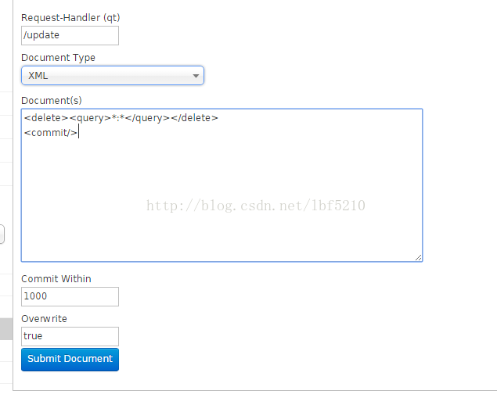Click the Document Type label
Screen dimensions: 497x394
pyautogui.click(x=58, y=58)
